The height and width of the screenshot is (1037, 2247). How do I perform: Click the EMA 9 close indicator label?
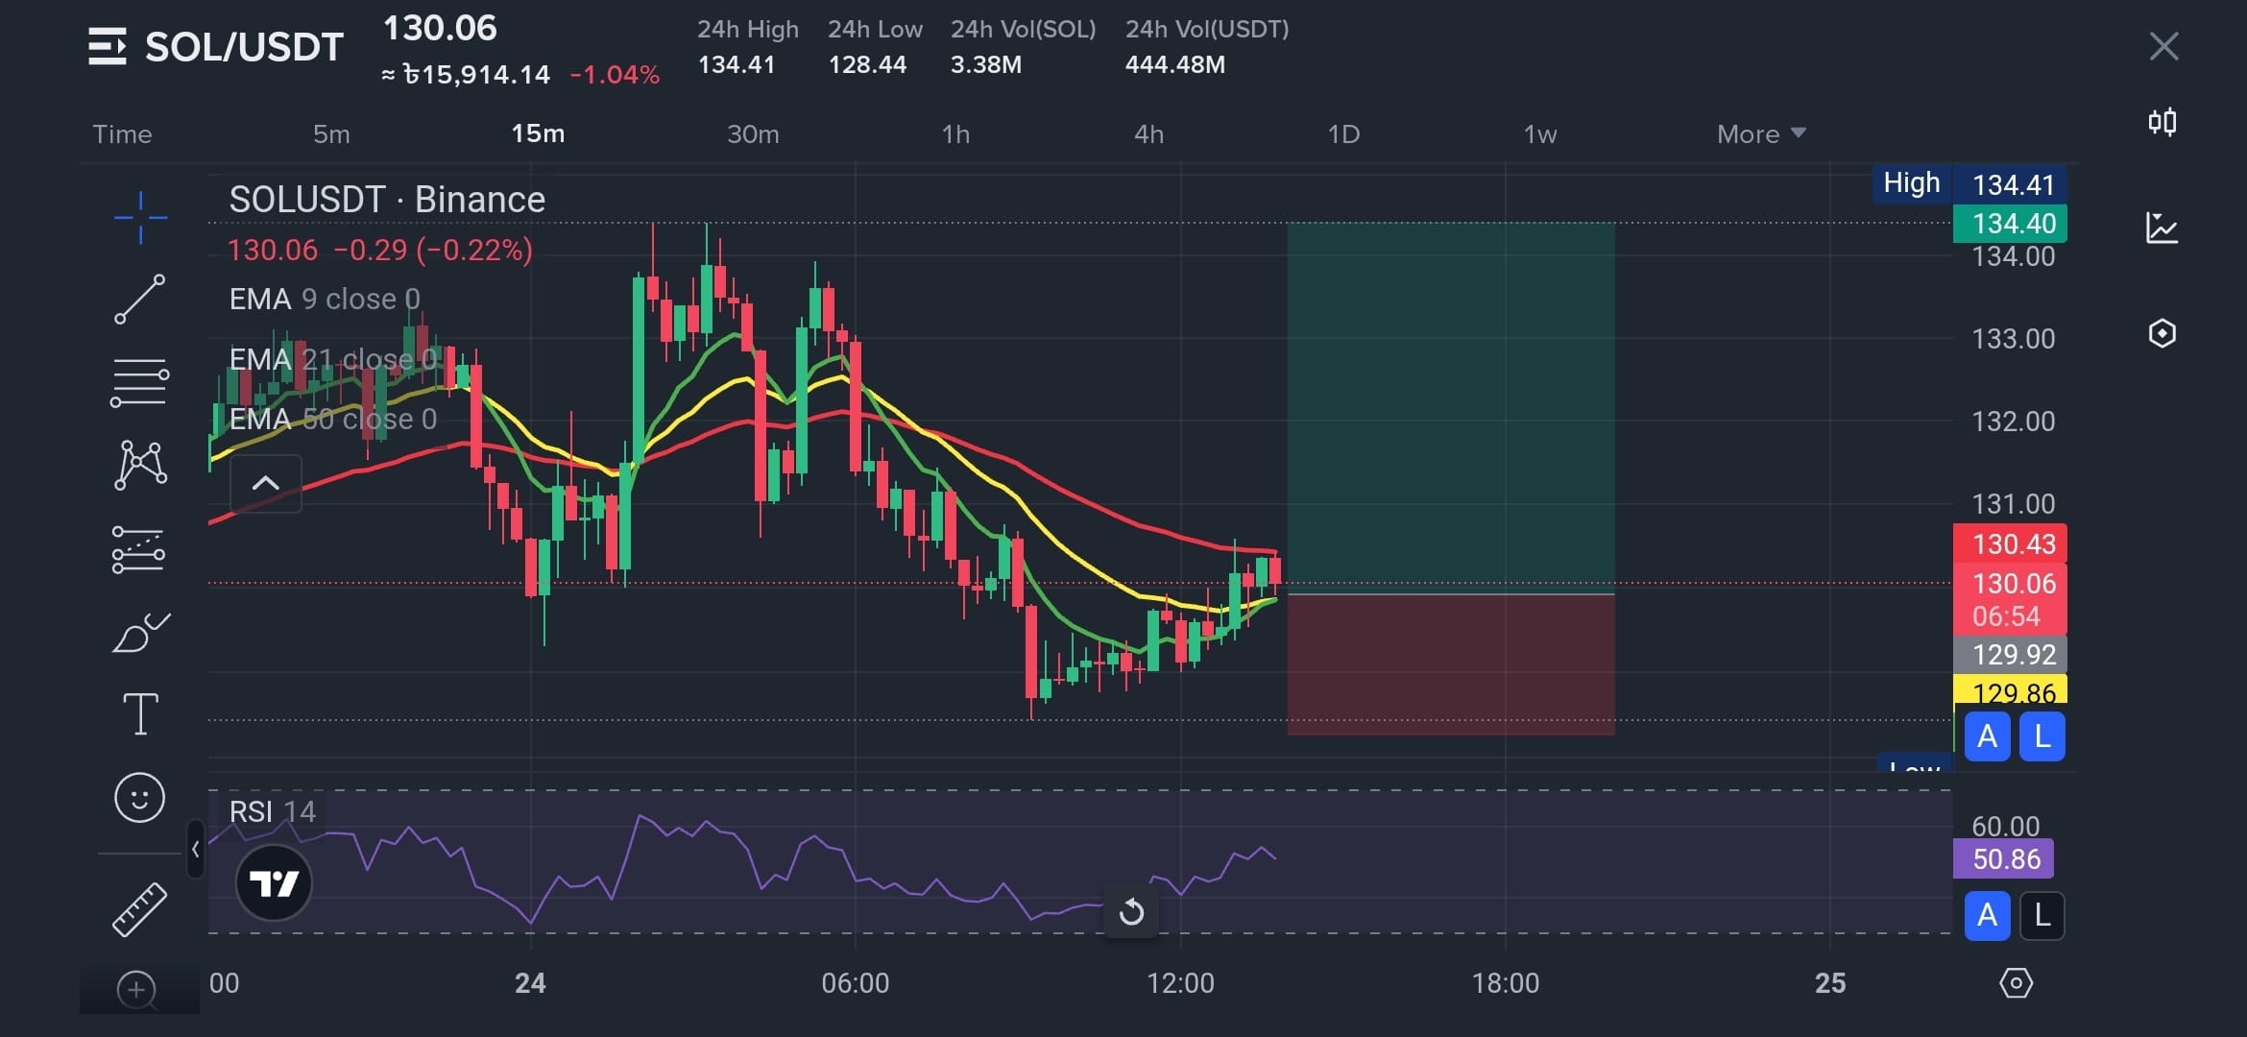(x=325, y=299)
